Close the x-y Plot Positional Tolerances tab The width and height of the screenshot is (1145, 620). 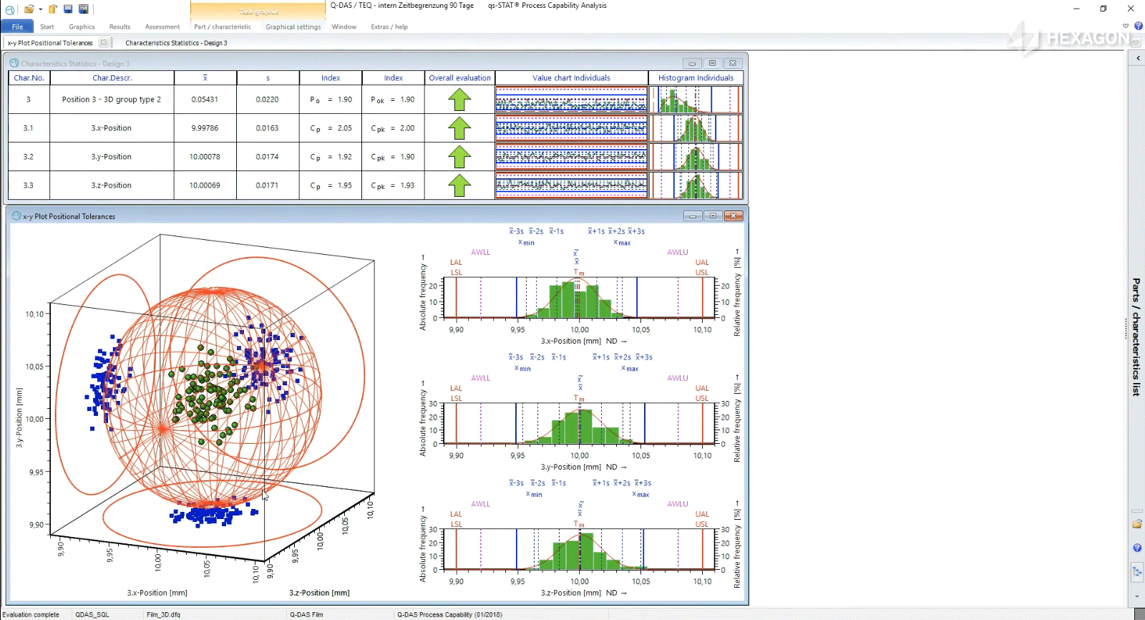(x=104, y=43)
